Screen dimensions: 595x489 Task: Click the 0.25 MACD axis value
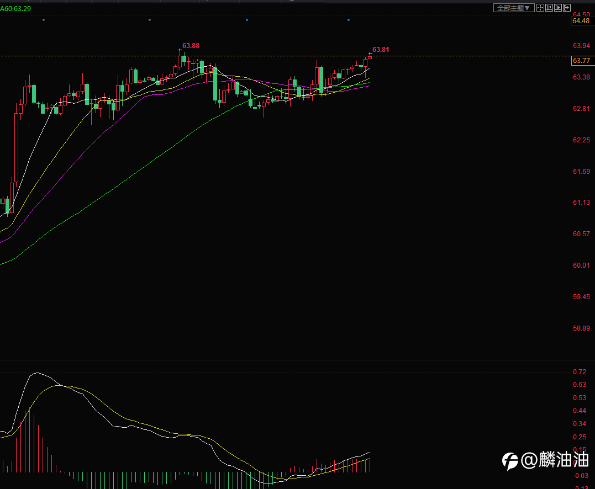(x=580, y=437)
